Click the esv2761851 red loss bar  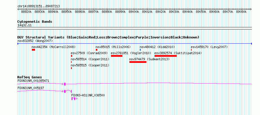click(x=117, y=56)
